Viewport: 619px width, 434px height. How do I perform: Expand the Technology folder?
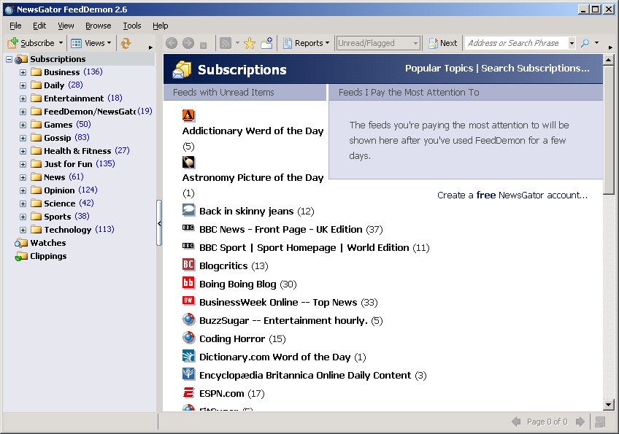(x=23, y=230)
